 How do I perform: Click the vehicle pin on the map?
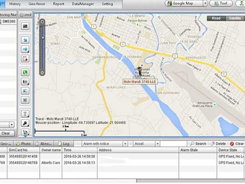[x=140, y=71]
